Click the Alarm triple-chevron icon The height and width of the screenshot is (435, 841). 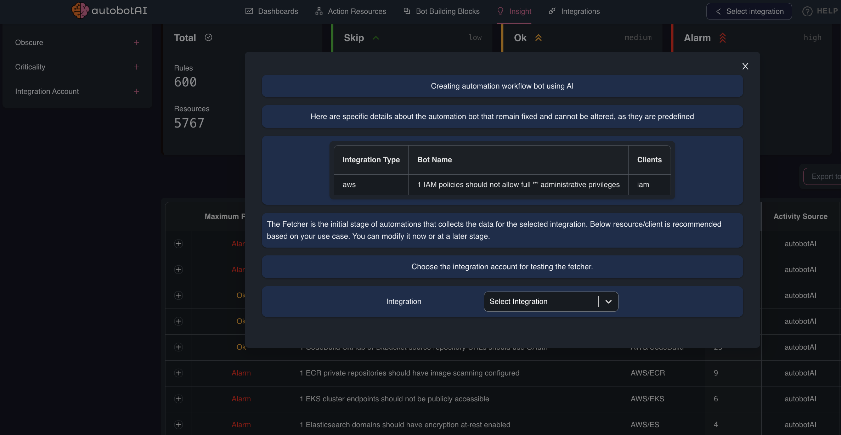coord(723,38)
